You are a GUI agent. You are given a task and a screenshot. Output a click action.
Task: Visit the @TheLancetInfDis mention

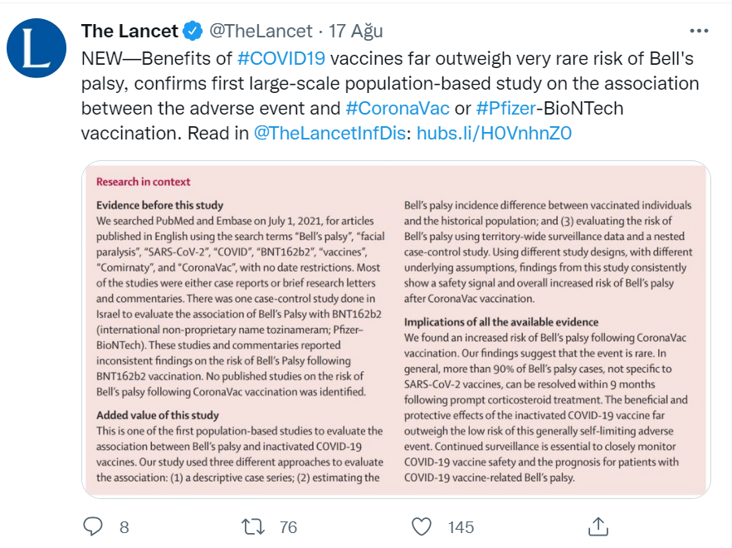click(329, 133)
